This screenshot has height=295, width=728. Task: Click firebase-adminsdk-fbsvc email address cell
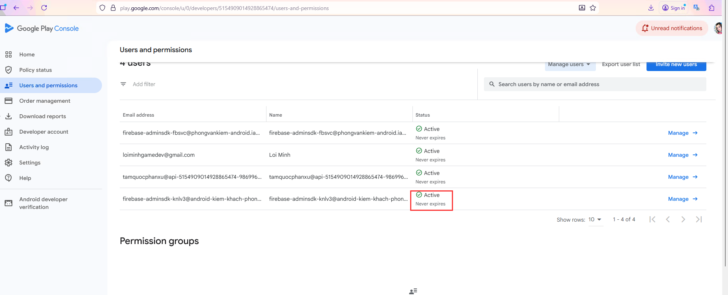[x=191, y=133]
